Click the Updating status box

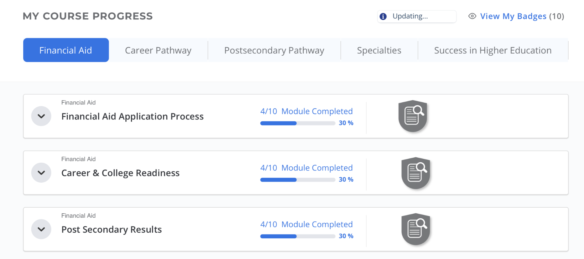point(416,17)
